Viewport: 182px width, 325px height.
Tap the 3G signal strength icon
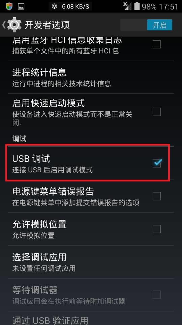(127, 6)
